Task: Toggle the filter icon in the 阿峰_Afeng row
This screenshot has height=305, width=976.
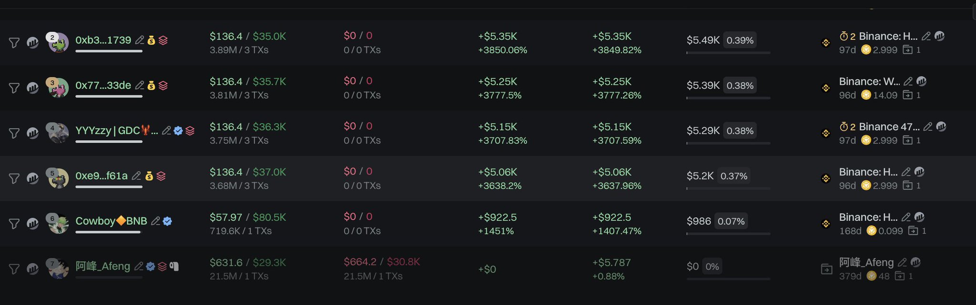Action: point(14,269)
